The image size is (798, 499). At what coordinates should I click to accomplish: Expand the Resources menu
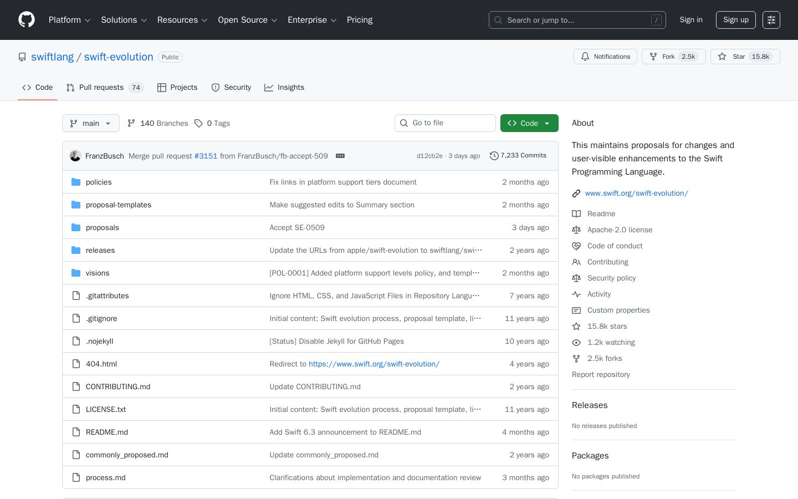pos(182,20)
